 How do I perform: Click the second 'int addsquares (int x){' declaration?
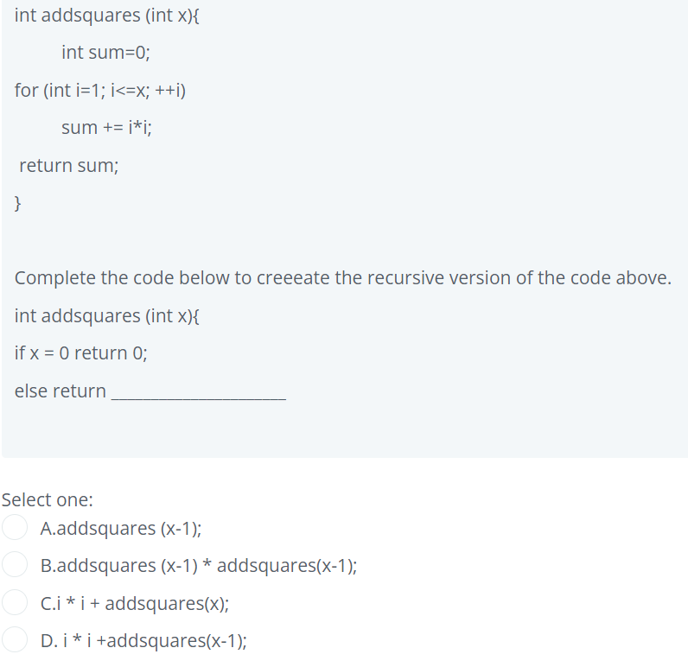[x=106, y=315]
